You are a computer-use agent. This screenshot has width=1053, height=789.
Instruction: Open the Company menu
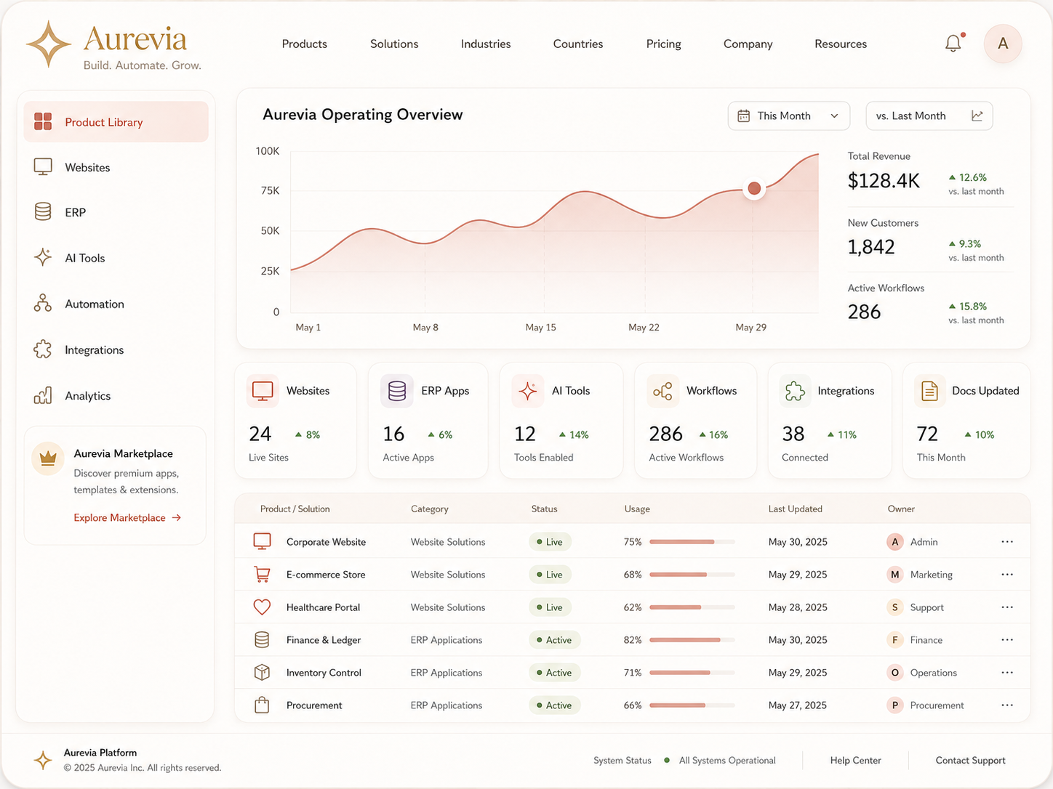click(748, 44)
